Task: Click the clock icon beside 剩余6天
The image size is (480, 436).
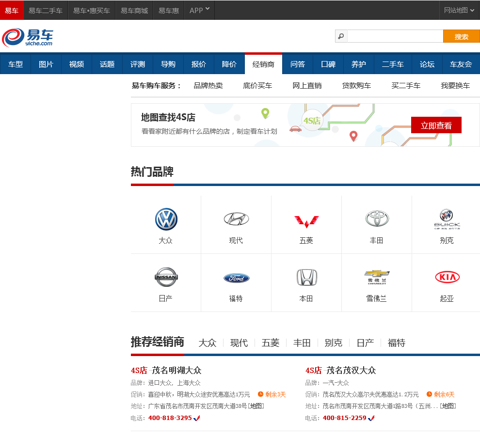Action: 429,394
